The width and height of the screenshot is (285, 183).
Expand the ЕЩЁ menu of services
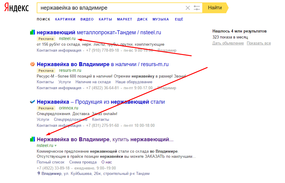pyautogui.click(x=179, y=19)
